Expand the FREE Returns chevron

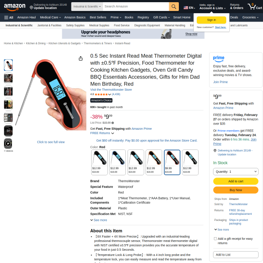click(x=113, y=133)
